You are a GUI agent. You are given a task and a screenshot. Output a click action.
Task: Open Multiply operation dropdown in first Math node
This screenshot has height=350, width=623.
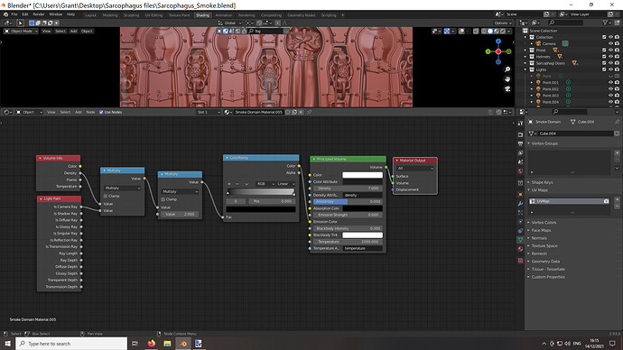pyautogui.click(x=123, y=189)
